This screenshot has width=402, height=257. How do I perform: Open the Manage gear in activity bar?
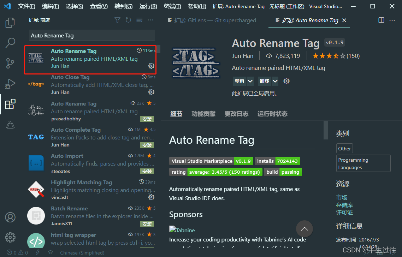[x=10, y=238]
